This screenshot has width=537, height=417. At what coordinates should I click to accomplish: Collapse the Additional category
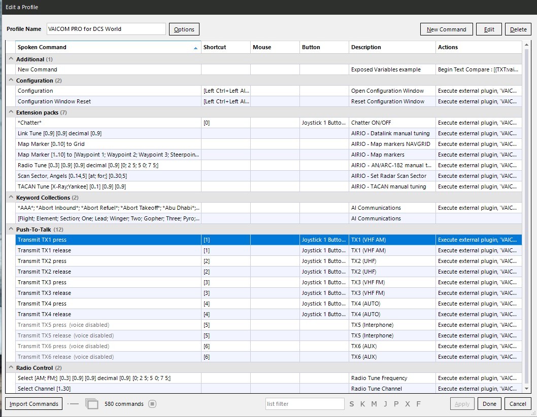tap(11, 59)
